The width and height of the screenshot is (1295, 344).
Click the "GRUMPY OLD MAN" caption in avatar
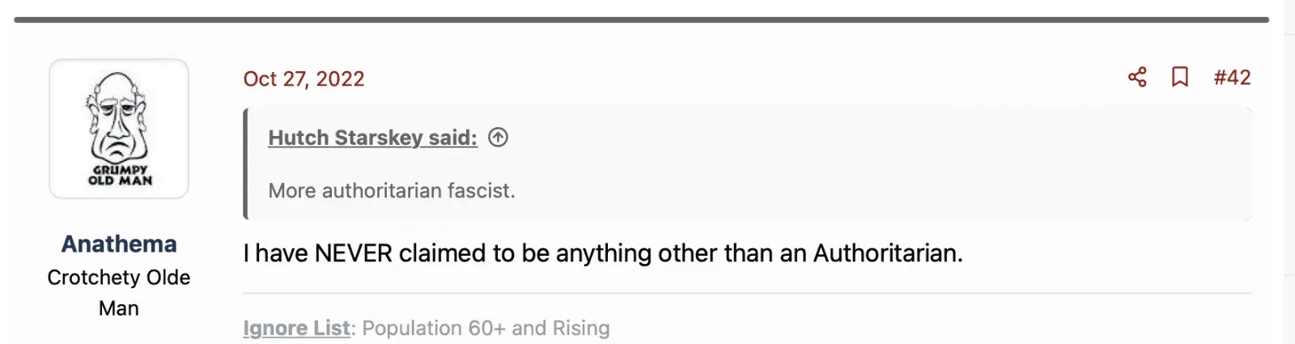coord(120,176)
